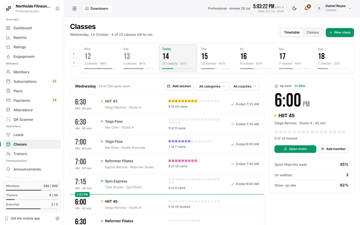This screenshot has width=360, height=225.
Task: Click the notifications bell icon
Action: (306, 8)
